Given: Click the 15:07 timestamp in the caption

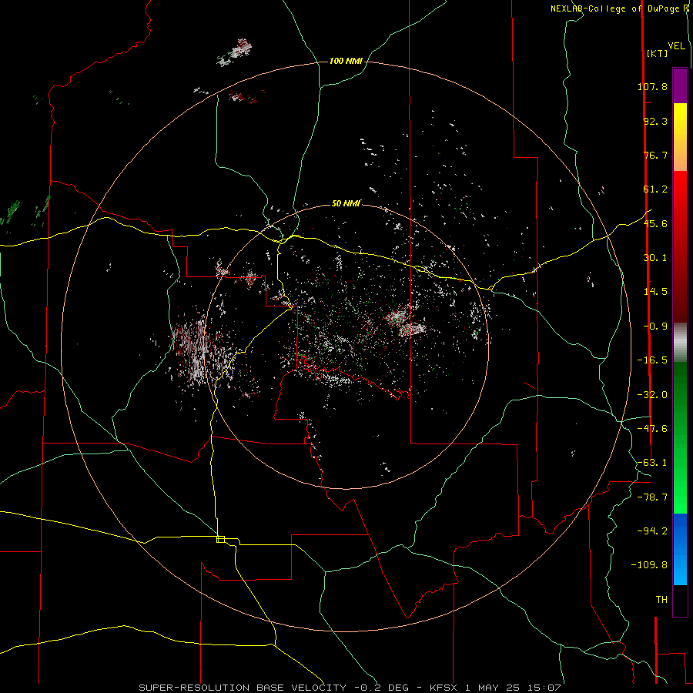Looking at the screenshot, I should point(544,688).
